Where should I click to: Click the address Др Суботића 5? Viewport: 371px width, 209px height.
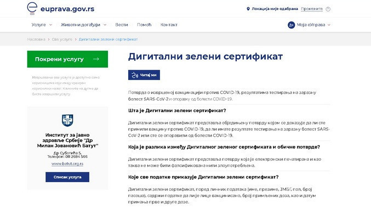click(67, 153)
